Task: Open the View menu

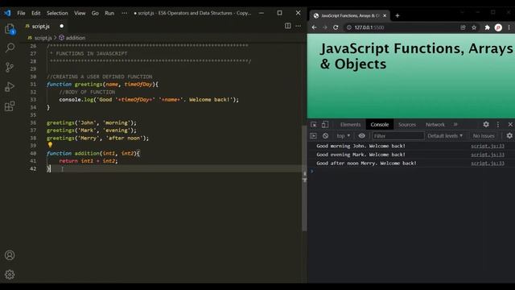Action: 80,13
